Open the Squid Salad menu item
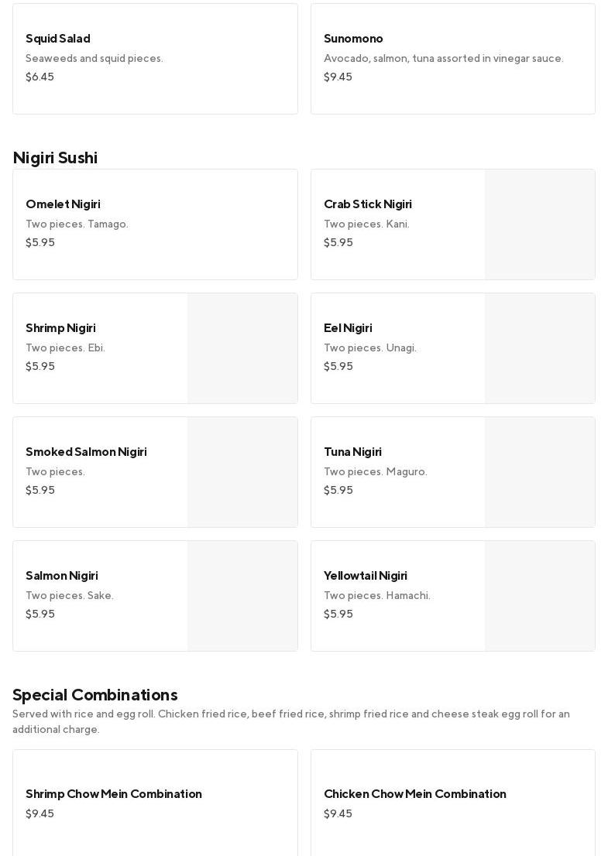608x856 pixels. click(155, 59)
